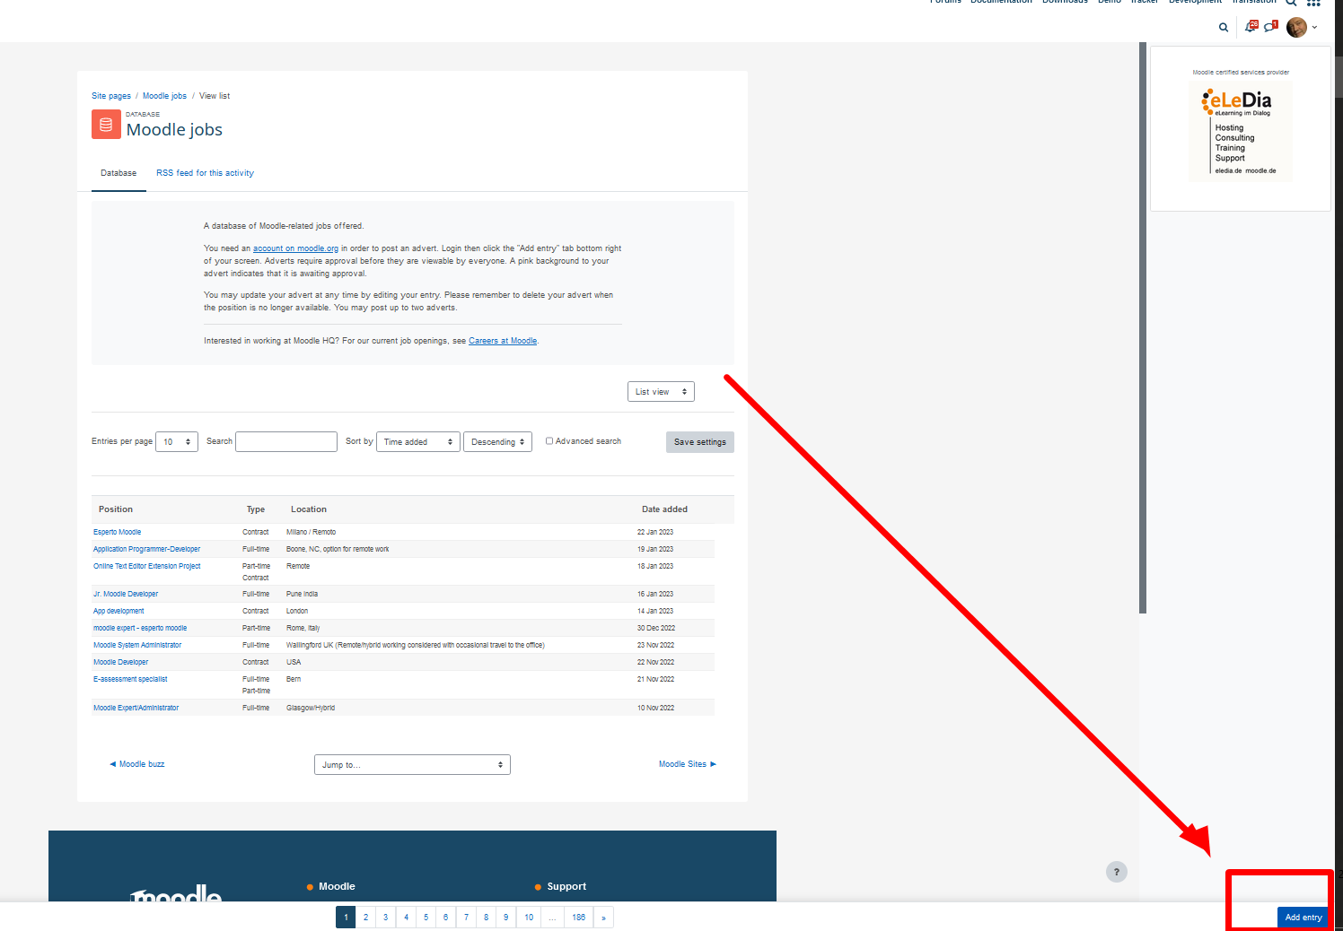Click the eLeDia provider logo
The width and height of the screenshot is (1343, 931).
tap(1241, 131)
